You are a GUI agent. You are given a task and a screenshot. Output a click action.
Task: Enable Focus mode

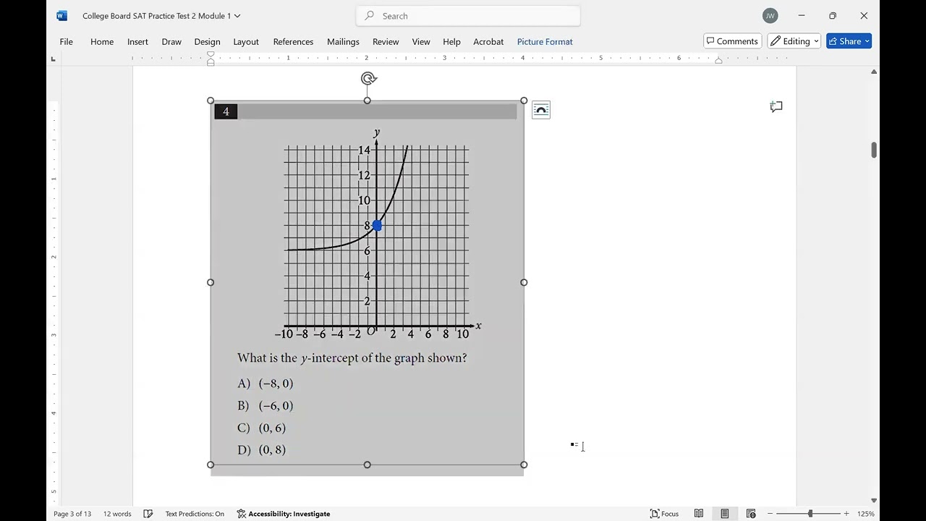pyautogui.click(x=664, y=514)
